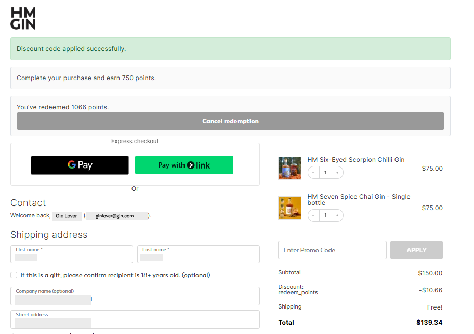The height and width of the screenshot is (334, 474).
Task: Focus the Last name field
Action: (199, 254)
